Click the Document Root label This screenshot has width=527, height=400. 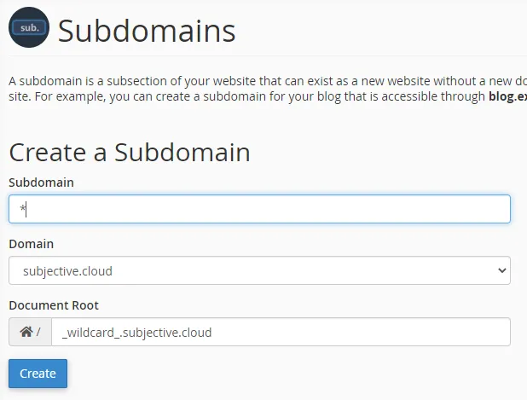pyautogui.click(x=54, y=305)
